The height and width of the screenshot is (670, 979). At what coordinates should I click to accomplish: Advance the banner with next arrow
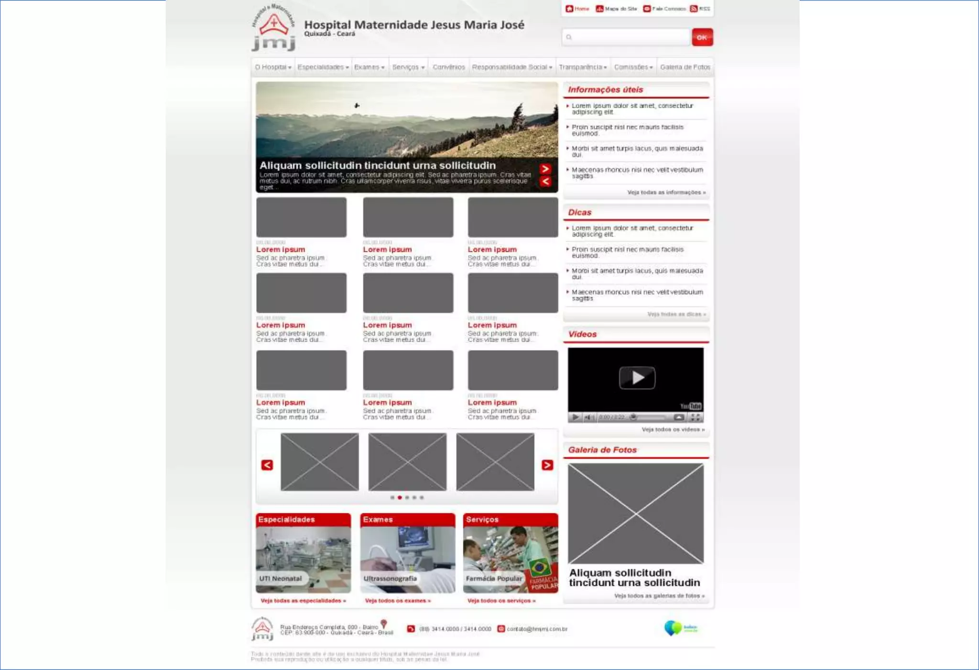(545, 169)
